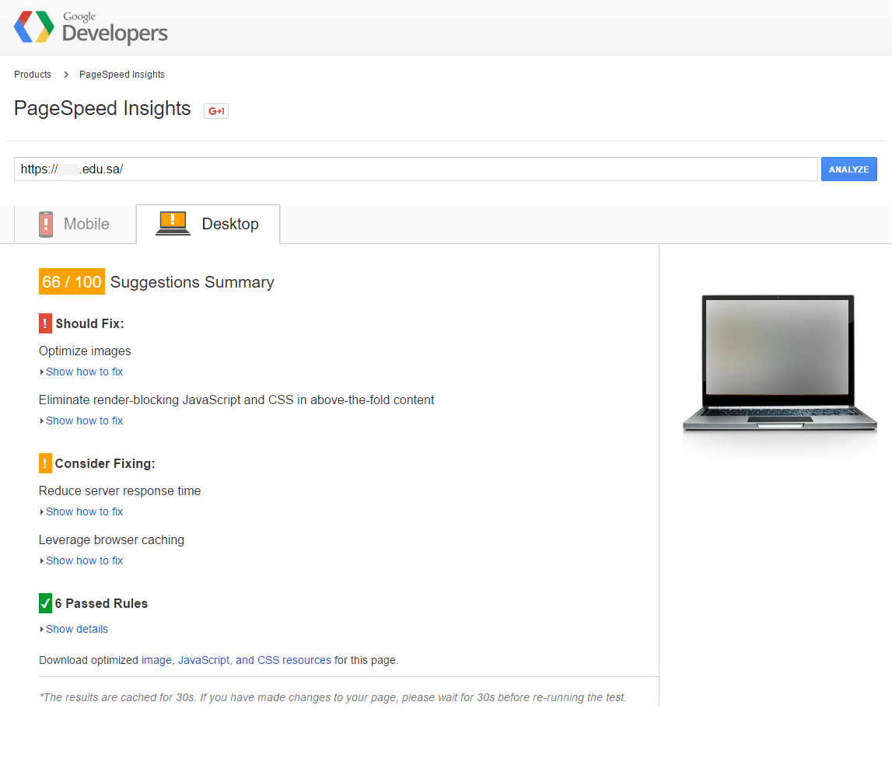Go to Products in the breadcrumb

(x=33, y=75)
